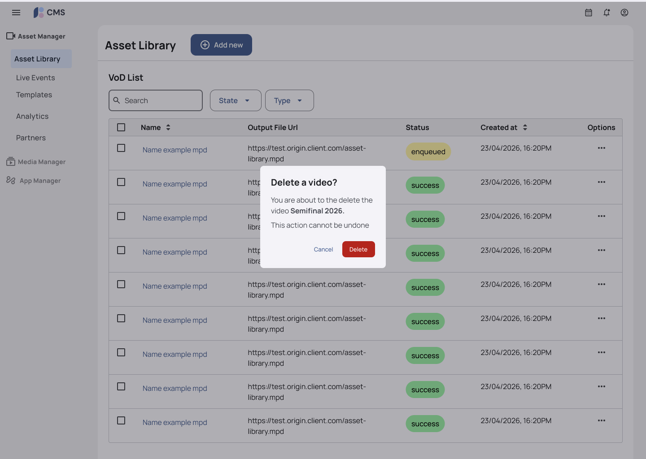Open options menu for the enqueued row
Image resolution: width=646 pixels, height=459 pixels.
pyautogui.click(x=602, y=148)
